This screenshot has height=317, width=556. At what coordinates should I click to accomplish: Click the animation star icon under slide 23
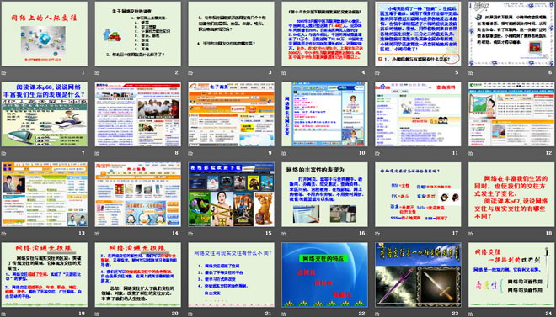377,314
